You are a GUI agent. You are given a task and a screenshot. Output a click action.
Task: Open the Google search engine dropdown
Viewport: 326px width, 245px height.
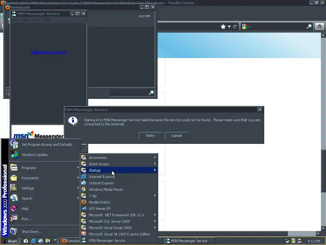[x=246, y=26]
